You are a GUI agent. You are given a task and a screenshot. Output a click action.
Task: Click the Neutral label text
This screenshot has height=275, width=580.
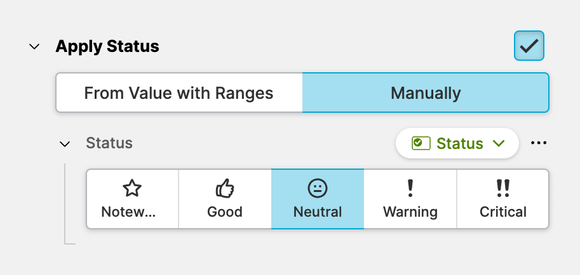tap(317, 212)
